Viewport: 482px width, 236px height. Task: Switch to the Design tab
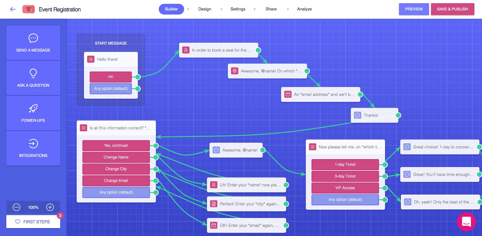tap(205, 9)
